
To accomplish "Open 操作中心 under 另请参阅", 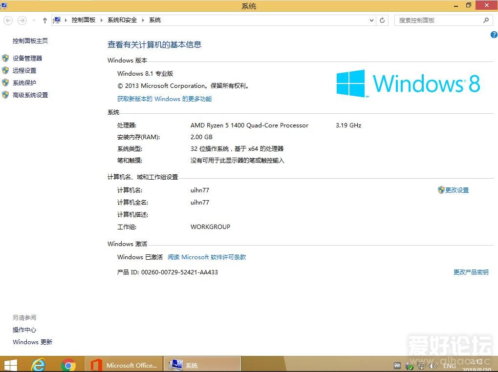I will (24, 330).
